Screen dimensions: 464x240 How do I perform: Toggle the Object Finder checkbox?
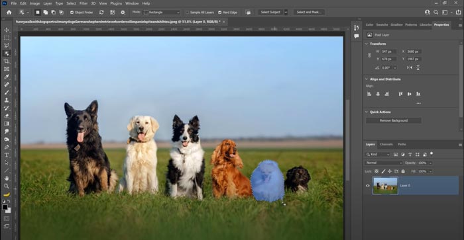coord(72,13)
